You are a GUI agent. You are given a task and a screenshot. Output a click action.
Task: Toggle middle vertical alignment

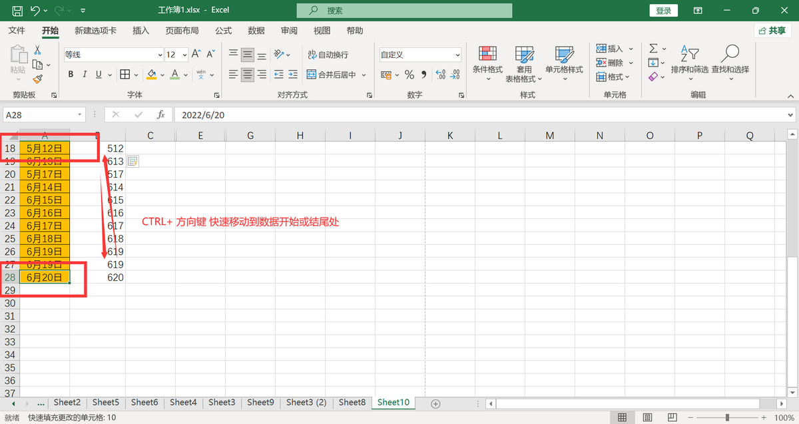click(248, 55)
